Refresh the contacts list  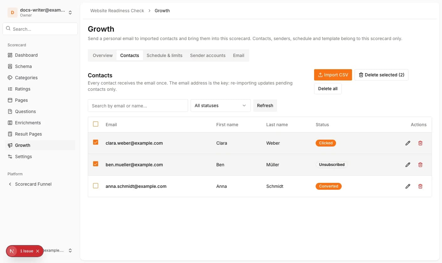[x=265, y=106]
